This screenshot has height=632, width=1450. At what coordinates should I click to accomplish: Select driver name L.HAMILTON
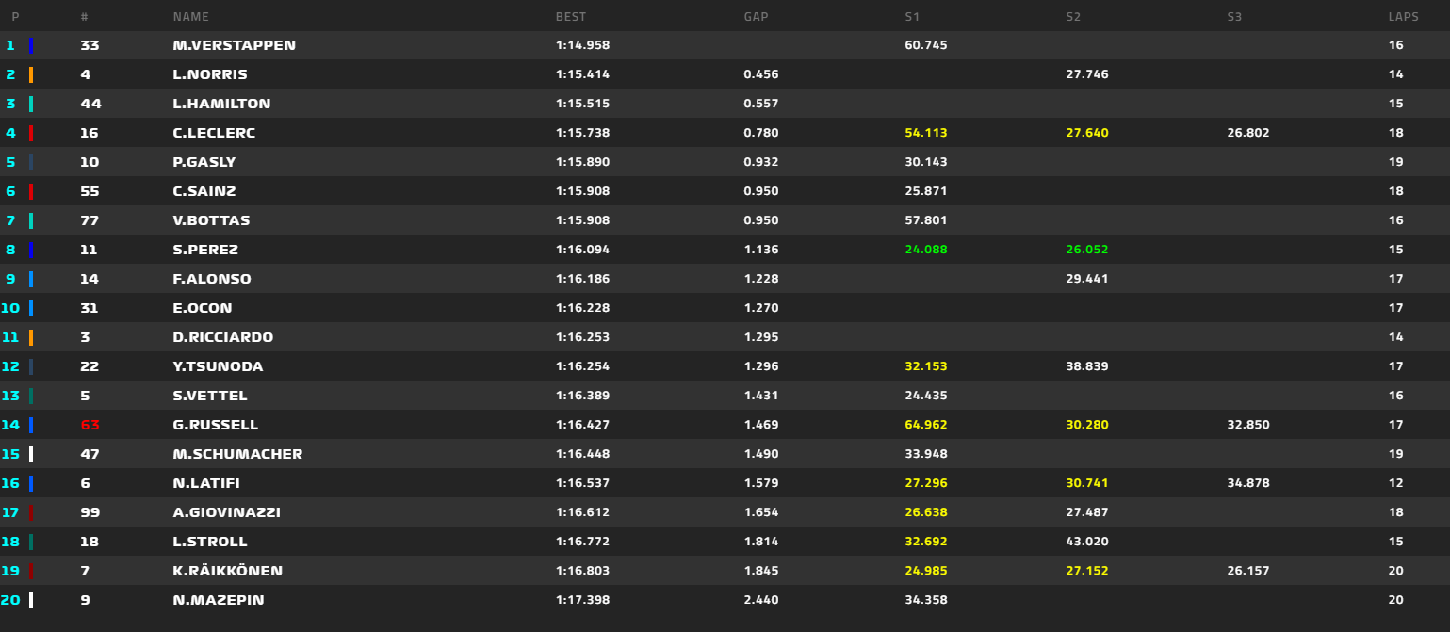(221, 104)
